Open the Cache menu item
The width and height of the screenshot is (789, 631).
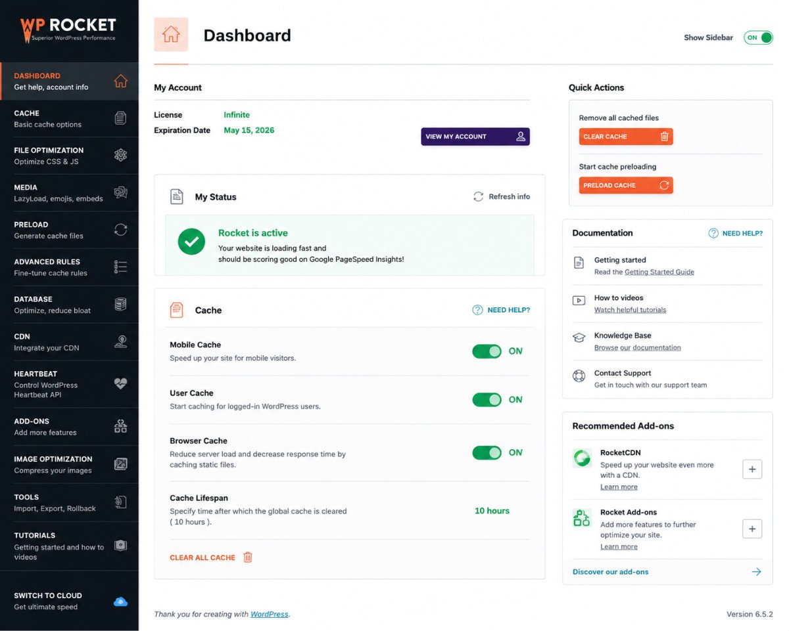tap(69, 118)
